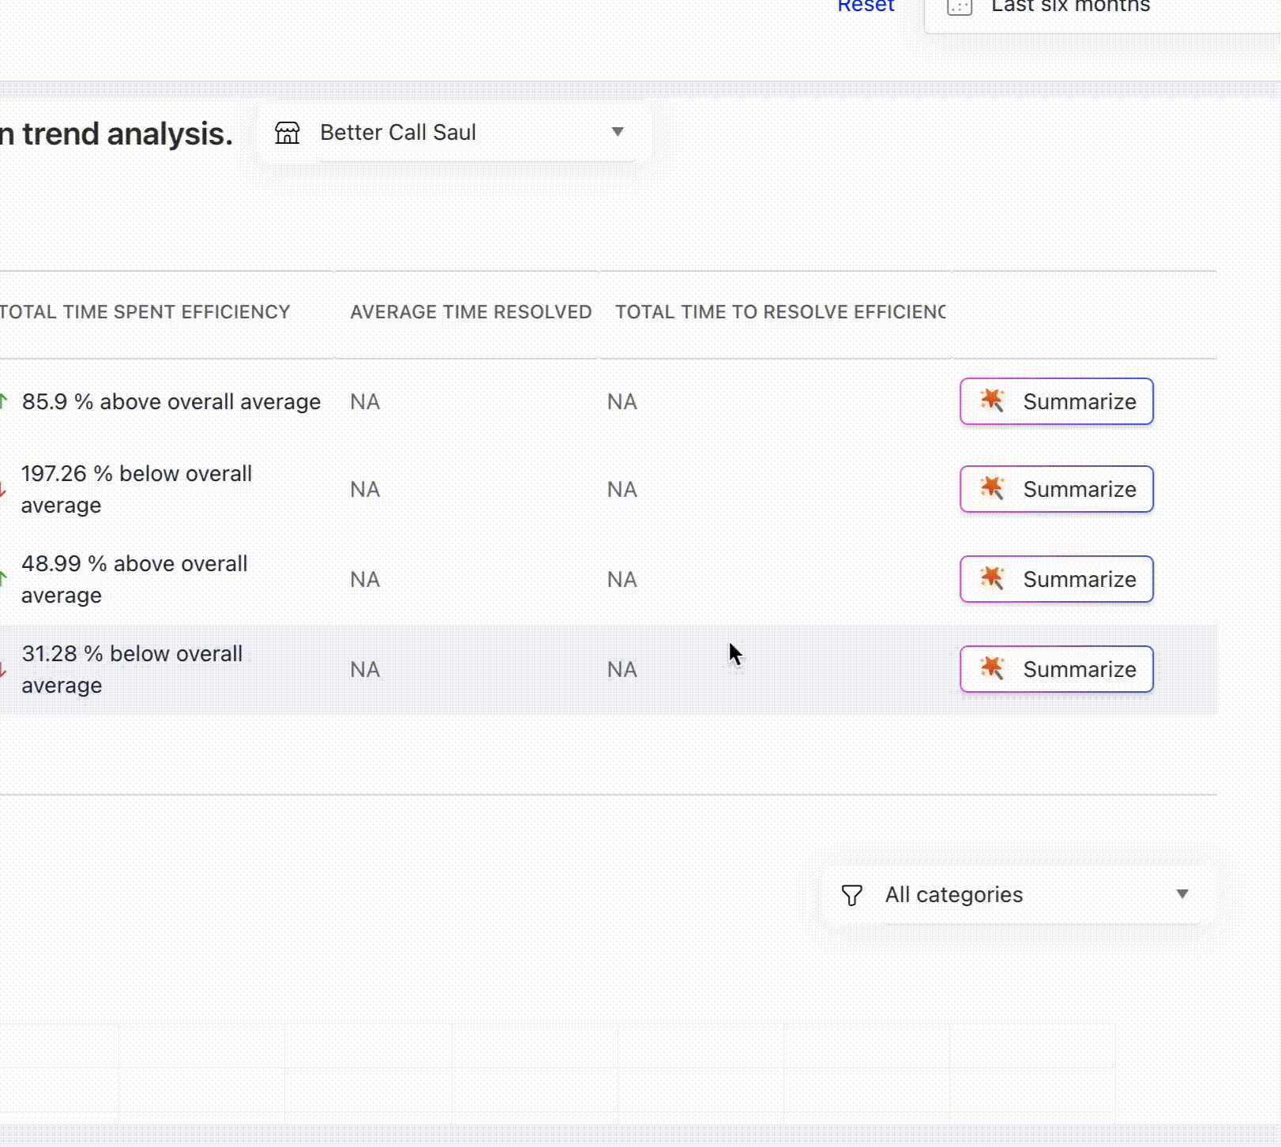This screenshot has height=1147, width=1281.
Task: Open the All categories filter dropdown
Action: click(953, 895)
